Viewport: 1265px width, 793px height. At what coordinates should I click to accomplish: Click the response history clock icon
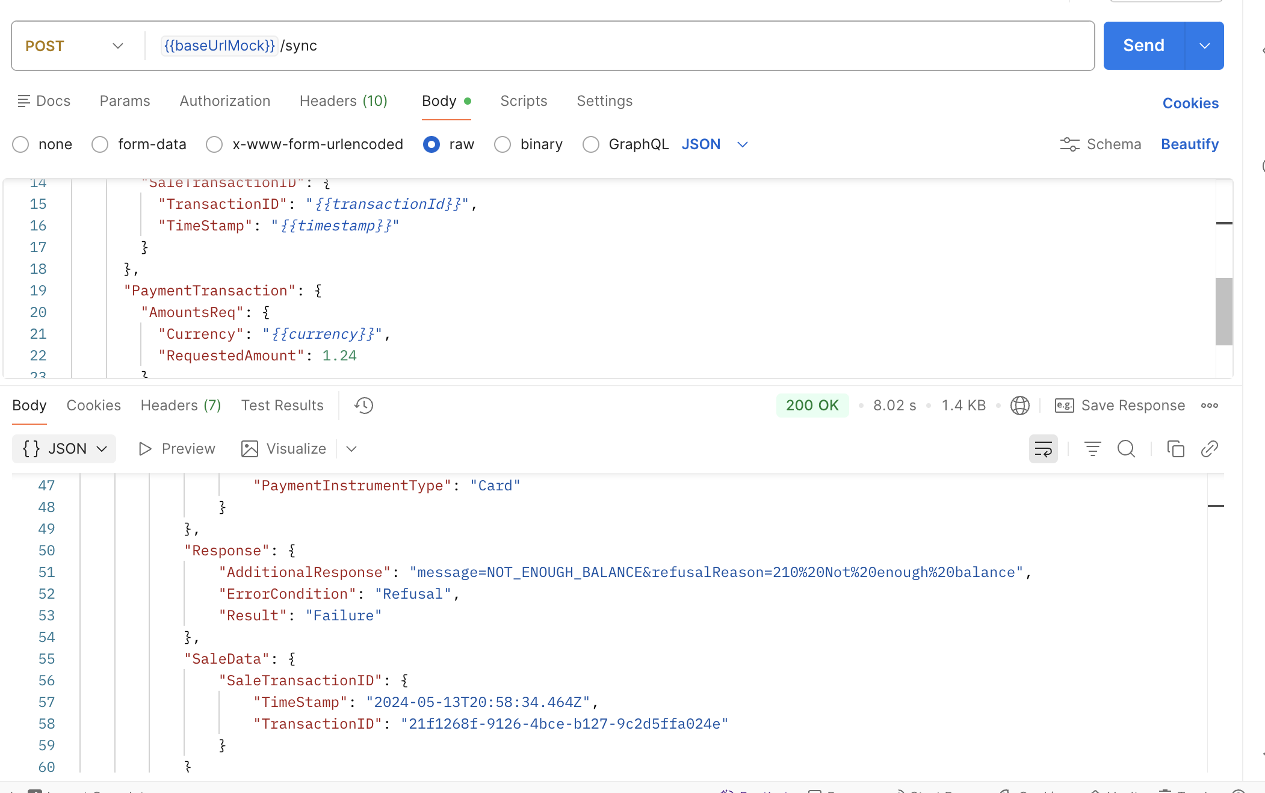(363, 406)
